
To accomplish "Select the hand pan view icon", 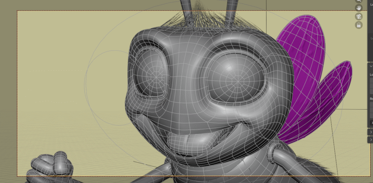I will (359, 8).
